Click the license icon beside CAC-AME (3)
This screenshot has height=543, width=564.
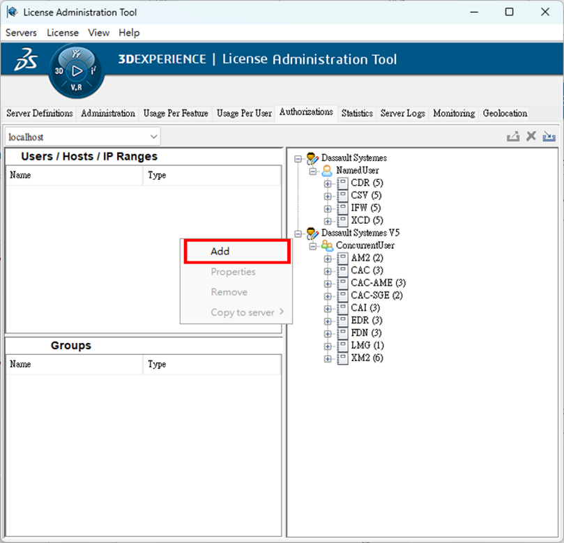(342, 284)
